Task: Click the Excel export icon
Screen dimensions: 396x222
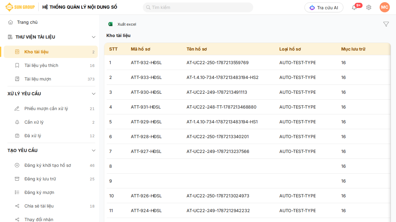Action: [x=110, y=24]
